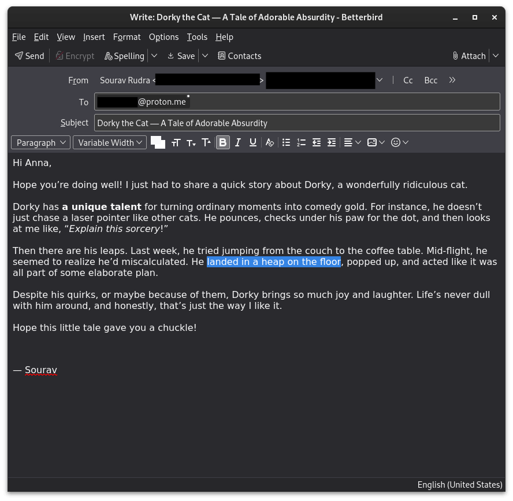The width and height of the screenshot is (513, 501).
Task: Toggle italic formatting
Action: pos(237,142)
